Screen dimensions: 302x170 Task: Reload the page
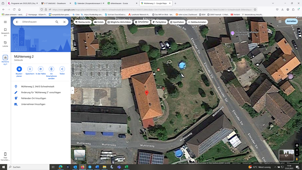pyautogui.click(x=14, y=10)
